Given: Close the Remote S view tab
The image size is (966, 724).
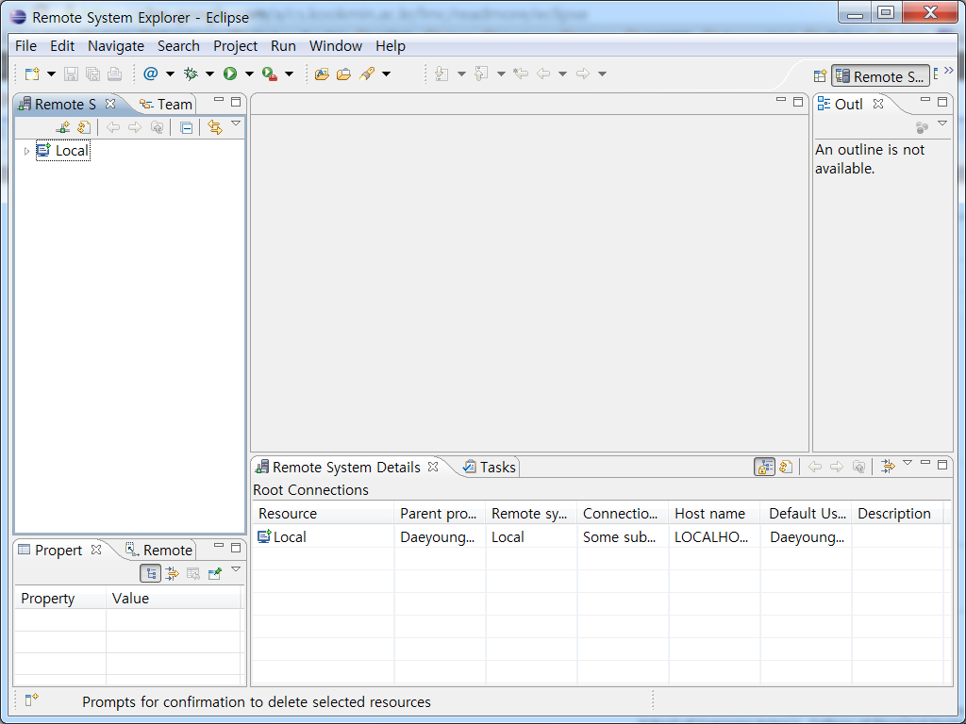Looking at the screenshot, I should (110, 104).
